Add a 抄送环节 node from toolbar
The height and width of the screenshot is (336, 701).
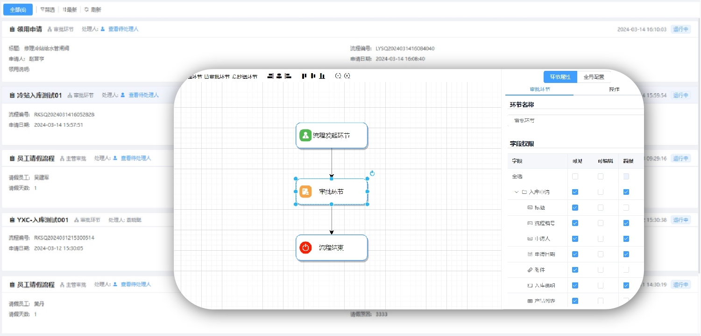coord(245,76)
